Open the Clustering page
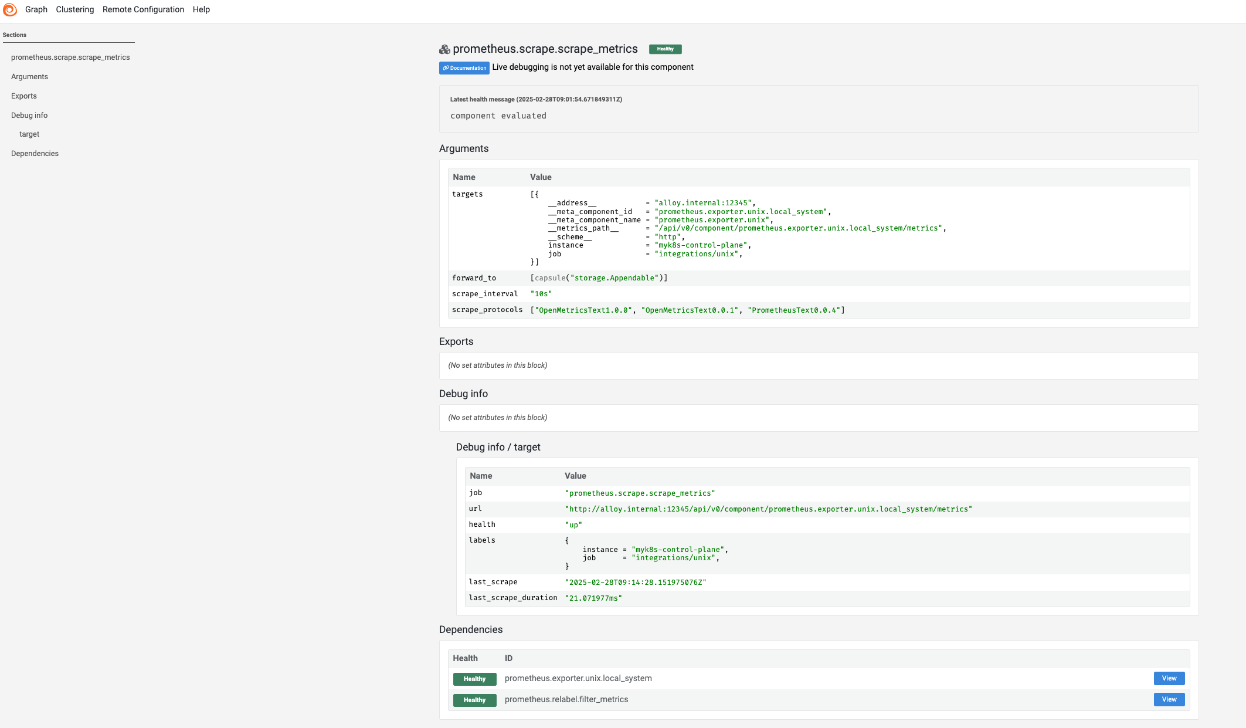 74,9
